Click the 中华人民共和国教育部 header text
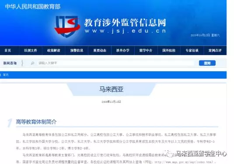Image resolution: width=234 pixels, height=164 pixels. (x=33, y=7)
